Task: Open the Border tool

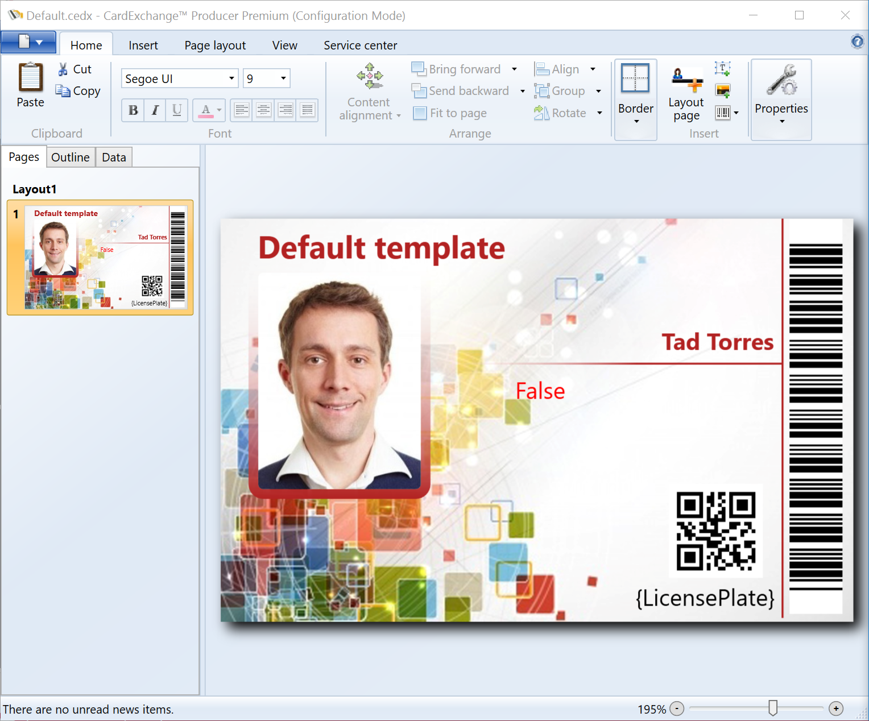Action: (636, 100)
